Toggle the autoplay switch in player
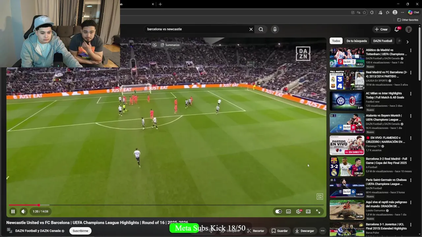 point(279,211)
